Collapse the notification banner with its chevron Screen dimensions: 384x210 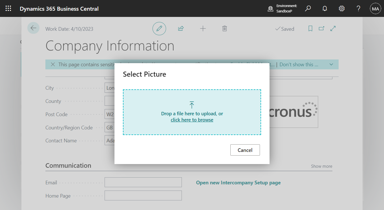point(331,64)
